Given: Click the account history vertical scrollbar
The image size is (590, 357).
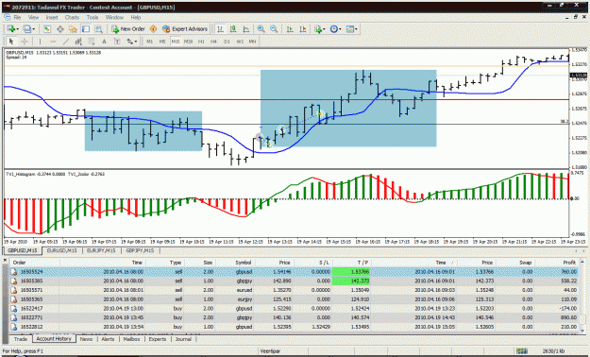Looking at the screenshot, I should (x=582, y=295).
